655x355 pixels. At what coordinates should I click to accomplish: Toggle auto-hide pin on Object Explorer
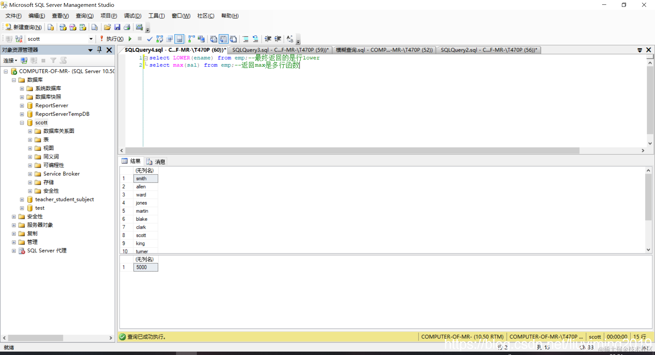click(x=100, y=50)
